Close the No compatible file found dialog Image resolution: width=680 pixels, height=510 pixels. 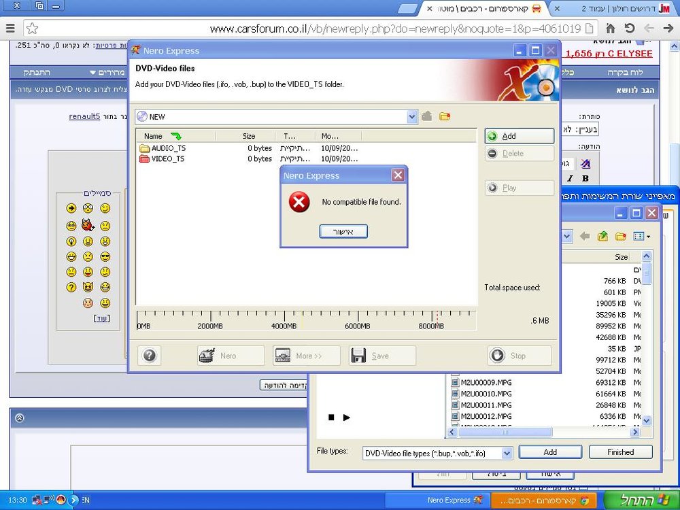[x=398, y=175]
